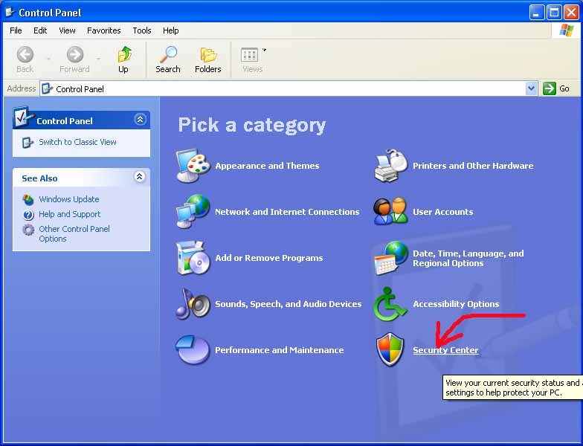Image resolution: width=583 pixels, height=446 pixels.
Task: Click the Help and Support question icon
Action: 28,214
